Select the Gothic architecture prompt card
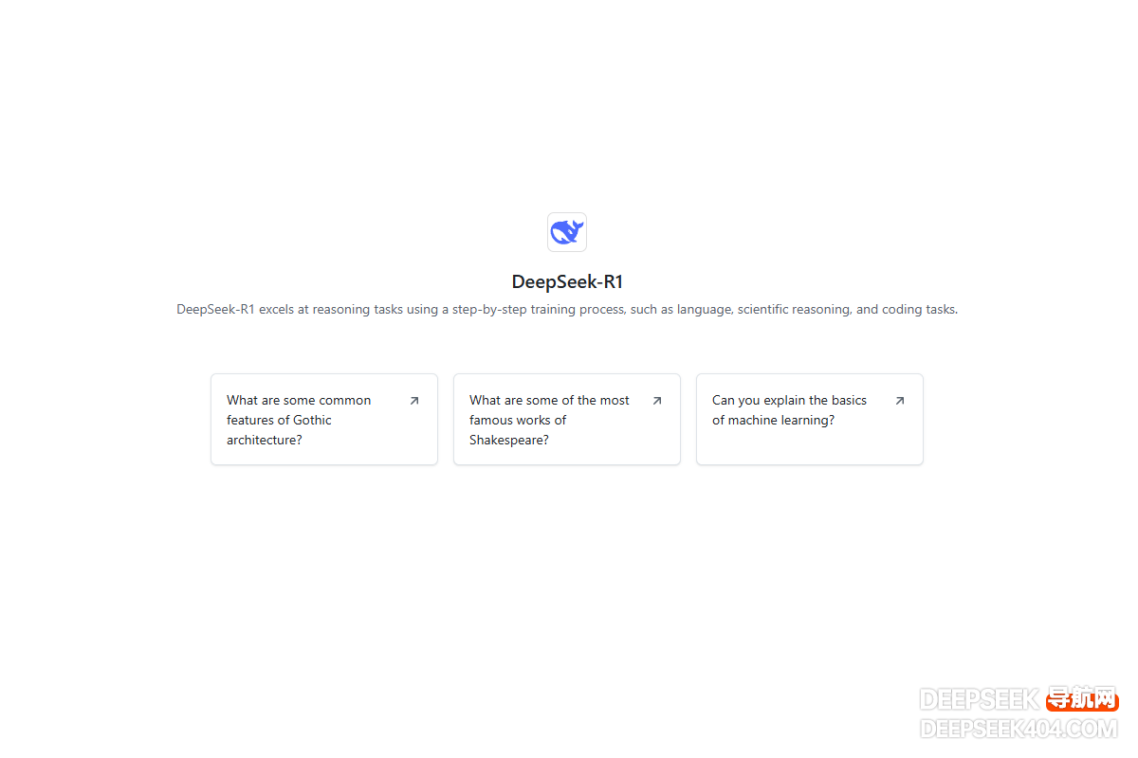 324,419
